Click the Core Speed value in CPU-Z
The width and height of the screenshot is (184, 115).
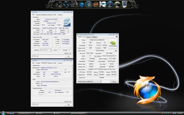(45, 40)
